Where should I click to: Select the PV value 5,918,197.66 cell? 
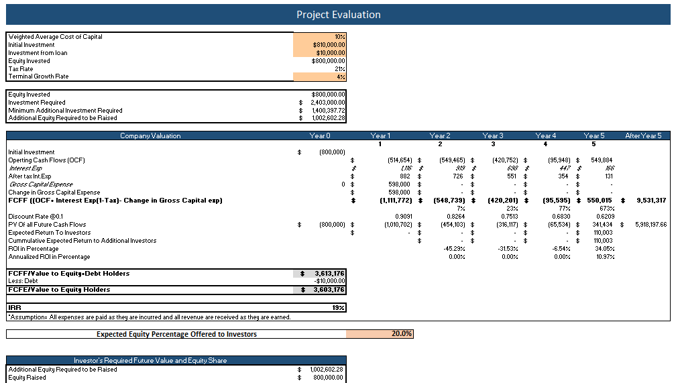click(646, 225)
